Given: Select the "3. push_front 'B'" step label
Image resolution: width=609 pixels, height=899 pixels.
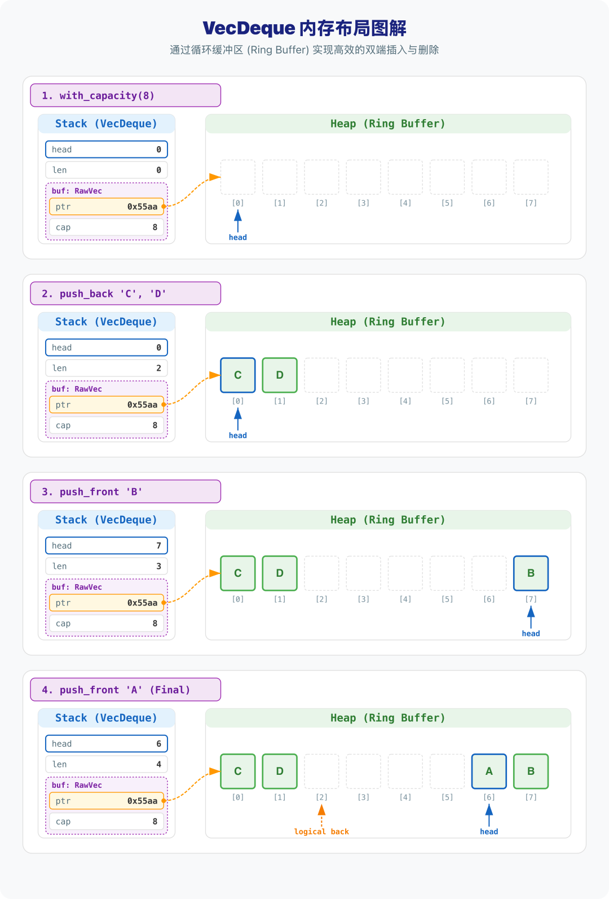Looking at the screenshot, I should 125,492.
